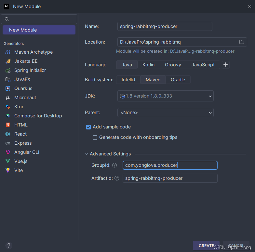
Task: Click the Compose for Desktop icon
Action: click(8, 116)
